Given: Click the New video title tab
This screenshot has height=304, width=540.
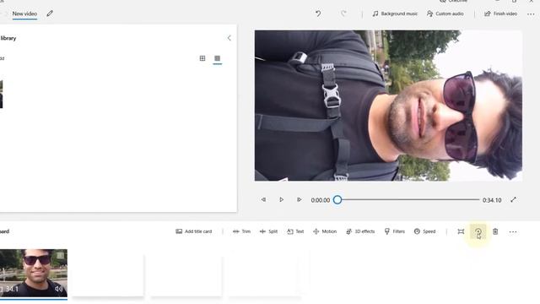Looking at the screenshot, I should click(24, 14).
